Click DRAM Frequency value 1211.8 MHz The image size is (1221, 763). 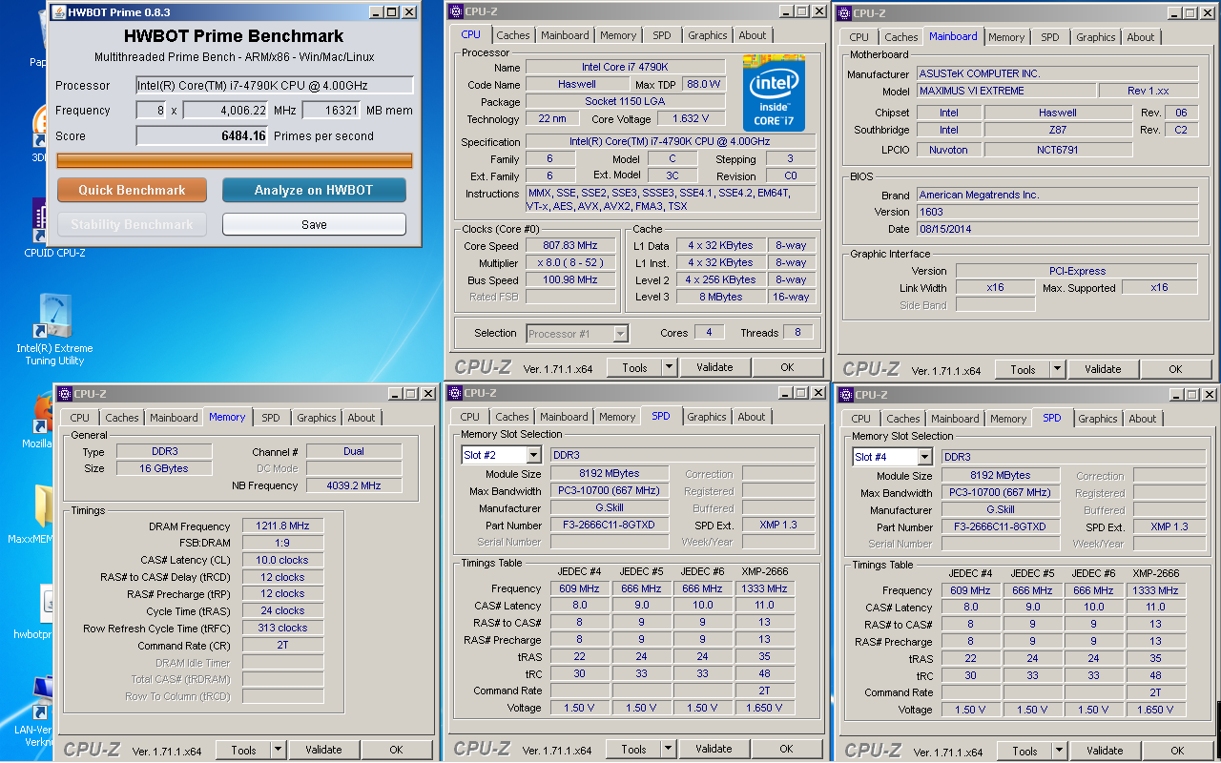click(282, 526)
